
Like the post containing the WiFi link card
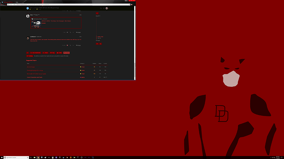(x=68, y=32)
